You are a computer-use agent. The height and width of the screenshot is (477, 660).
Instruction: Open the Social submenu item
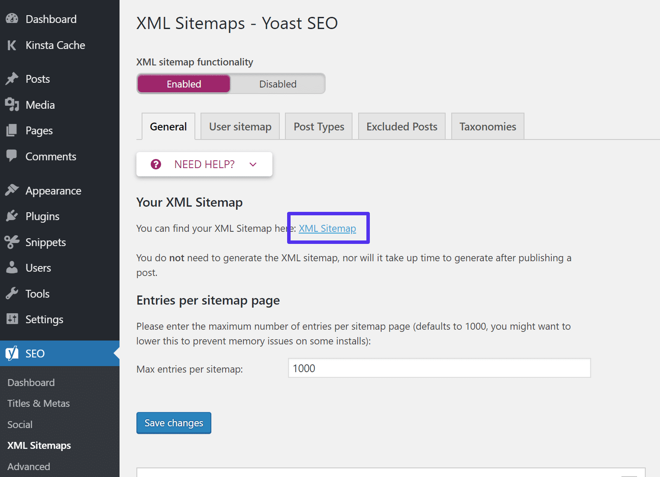(x=20, y=425)
